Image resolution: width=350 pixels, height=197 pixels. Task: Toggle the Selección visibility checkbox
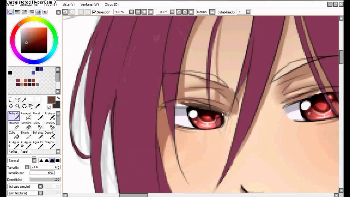94,12
